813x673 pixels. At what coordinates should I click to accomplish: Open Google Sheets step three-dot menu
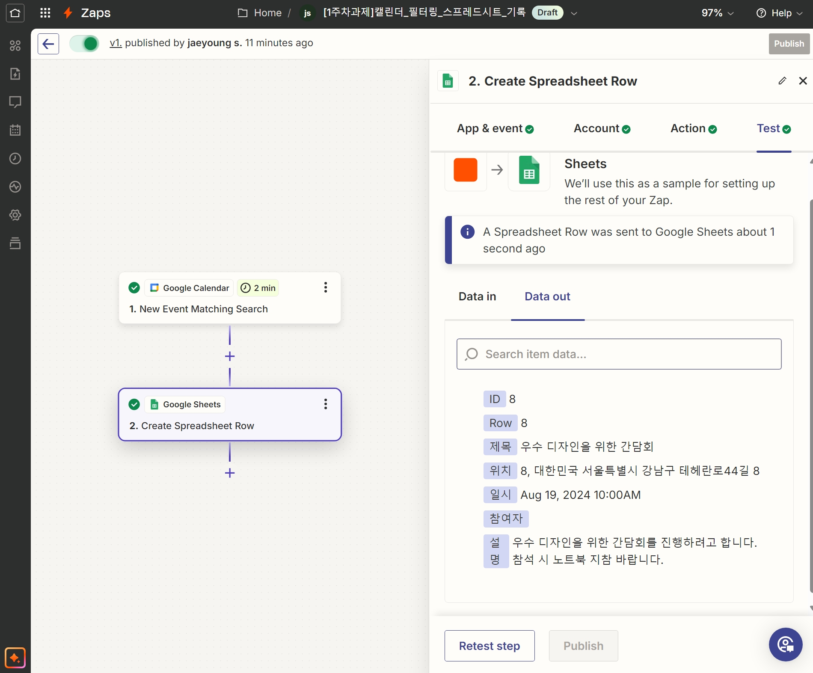click(326, 404)
